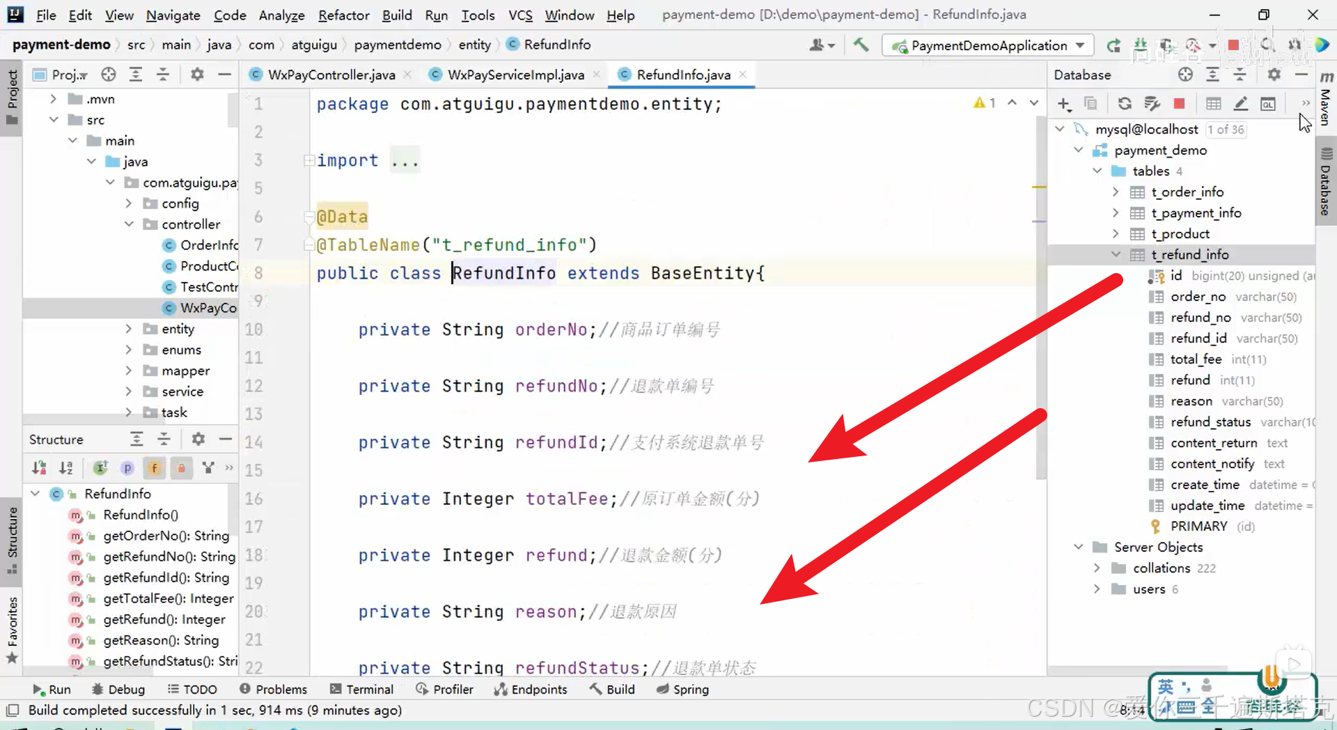Toggle Sort by Visibility in Structure
The height and width of the screenshot is (730, 1337).
[x=40, y=468]
